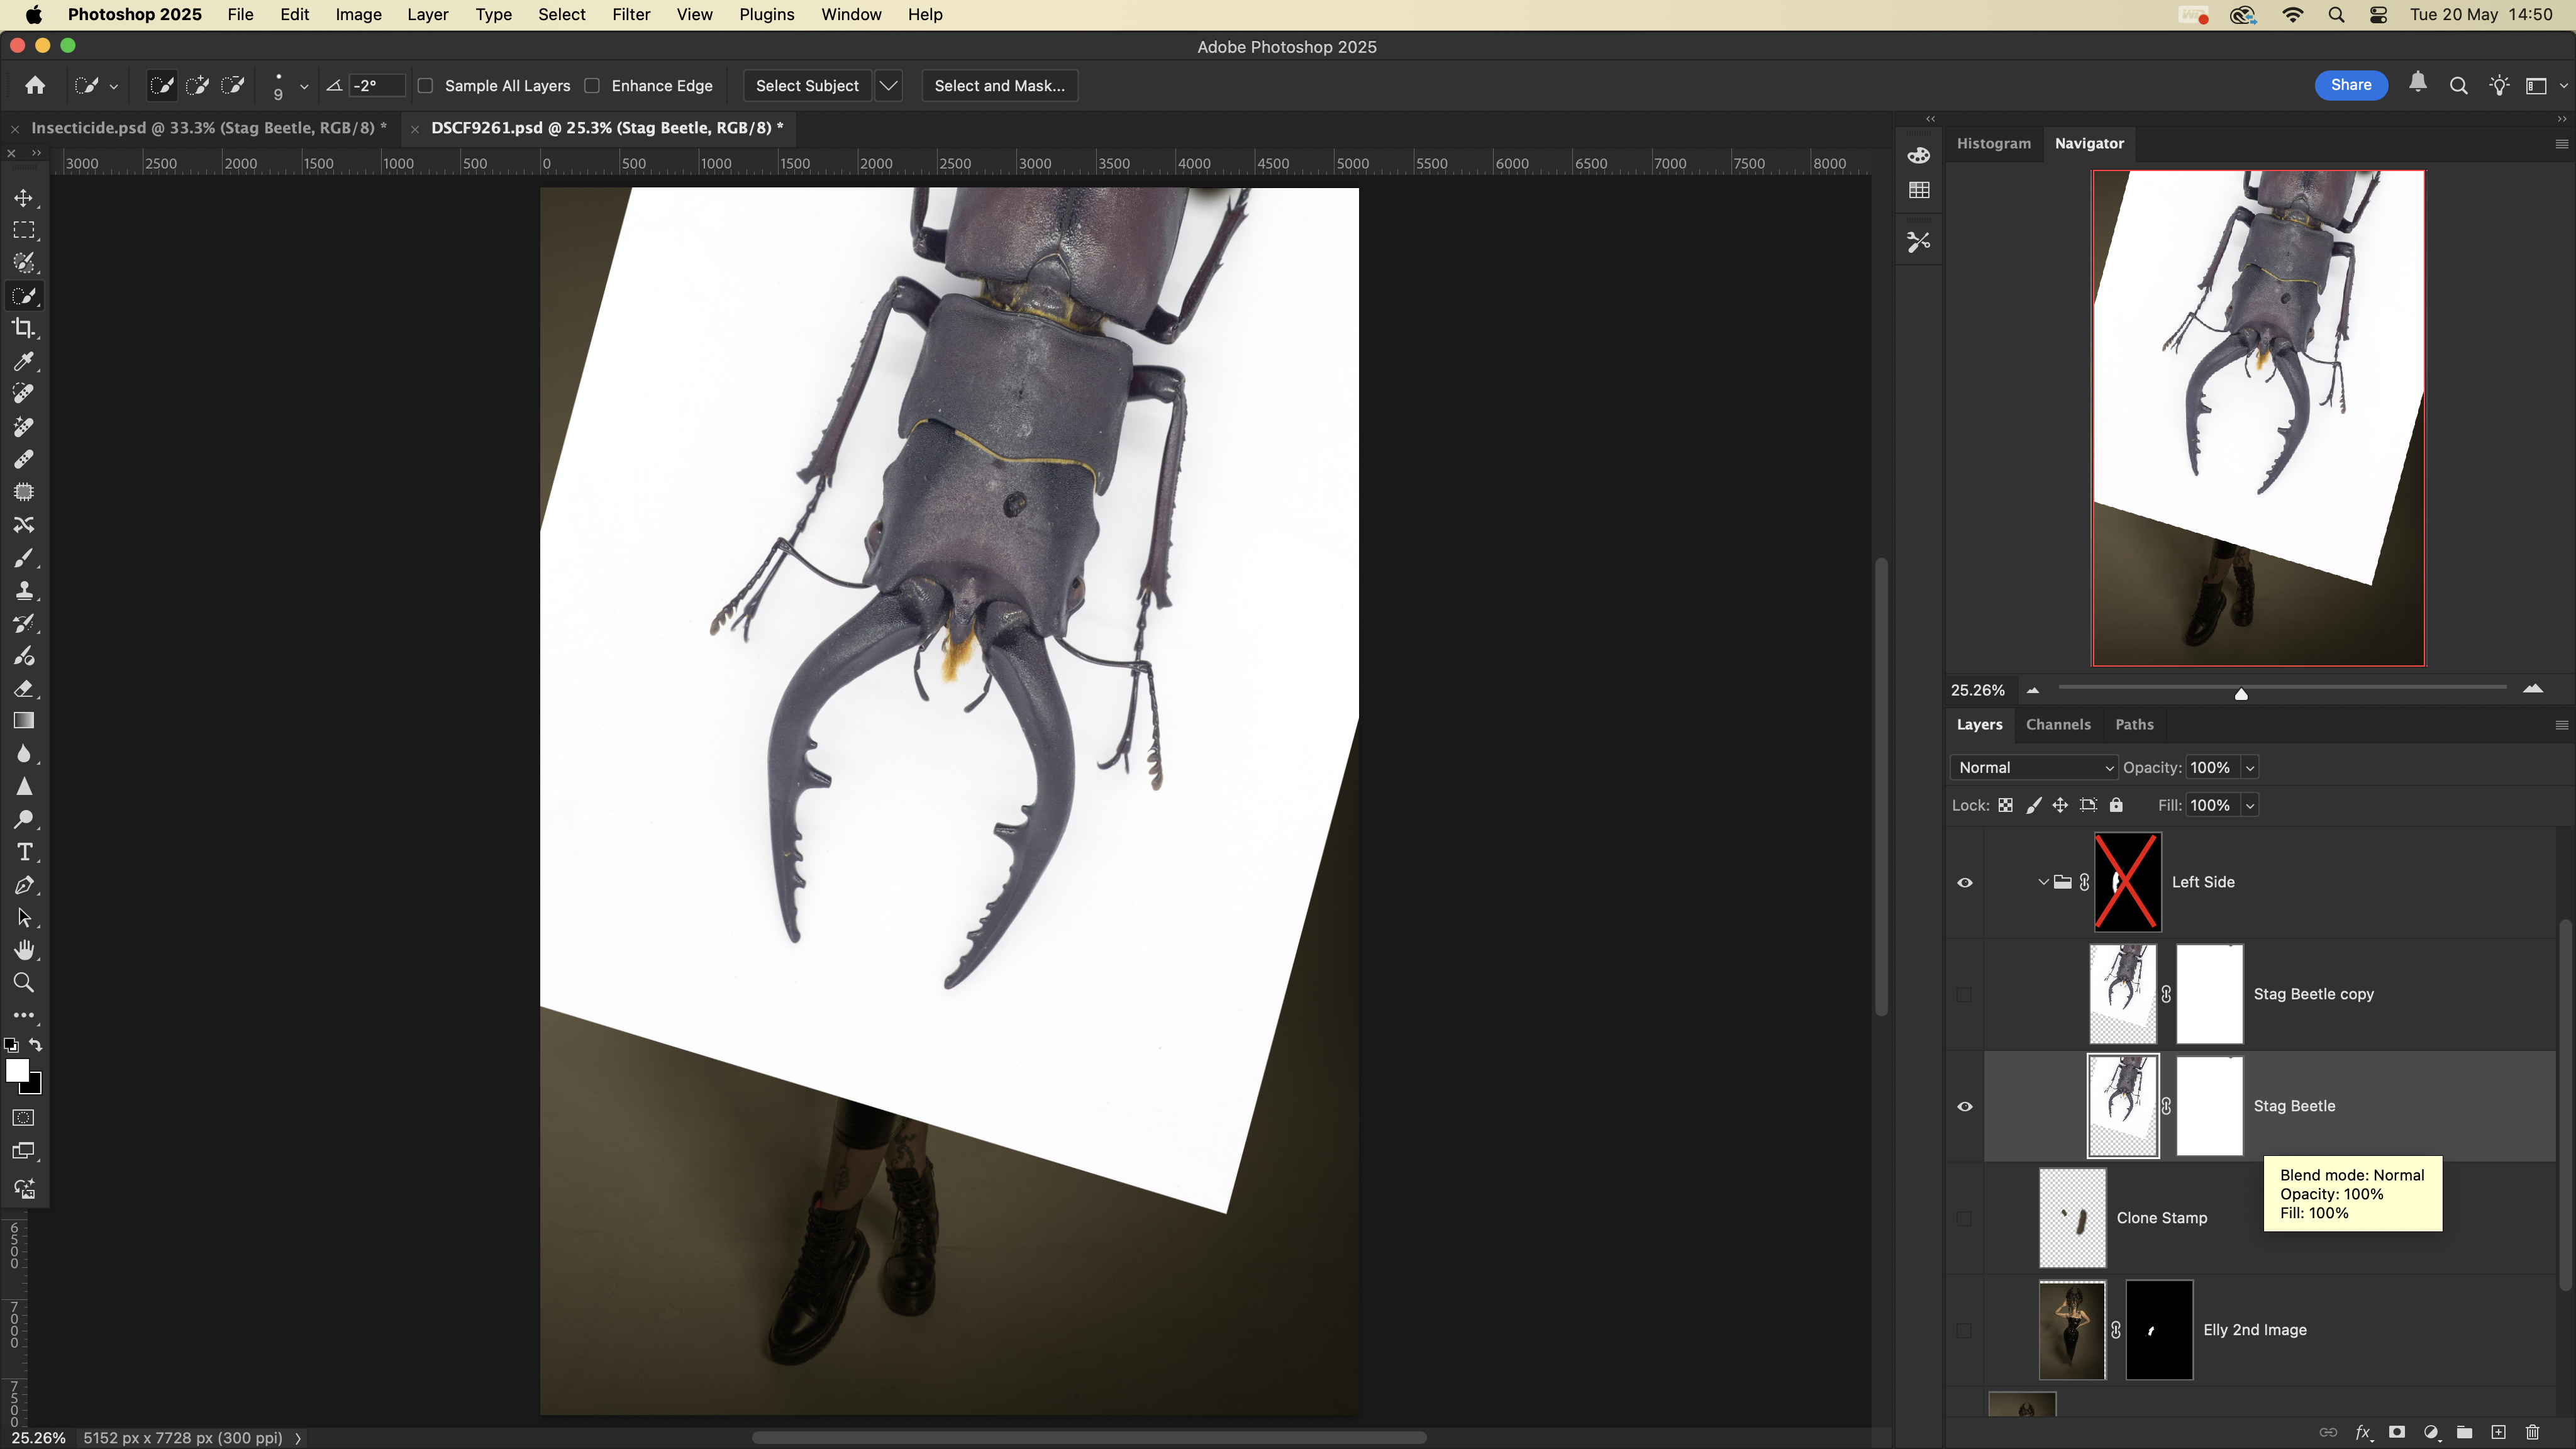Viewport: 2576px width, 1449px height.
Task: Select the Horizontal Type tool
Action: click(24, 852)
